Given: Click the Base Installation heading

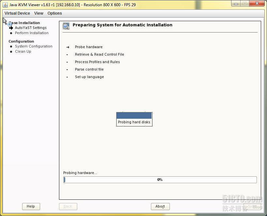Looking at the screenshot, I should click(24, 23).
